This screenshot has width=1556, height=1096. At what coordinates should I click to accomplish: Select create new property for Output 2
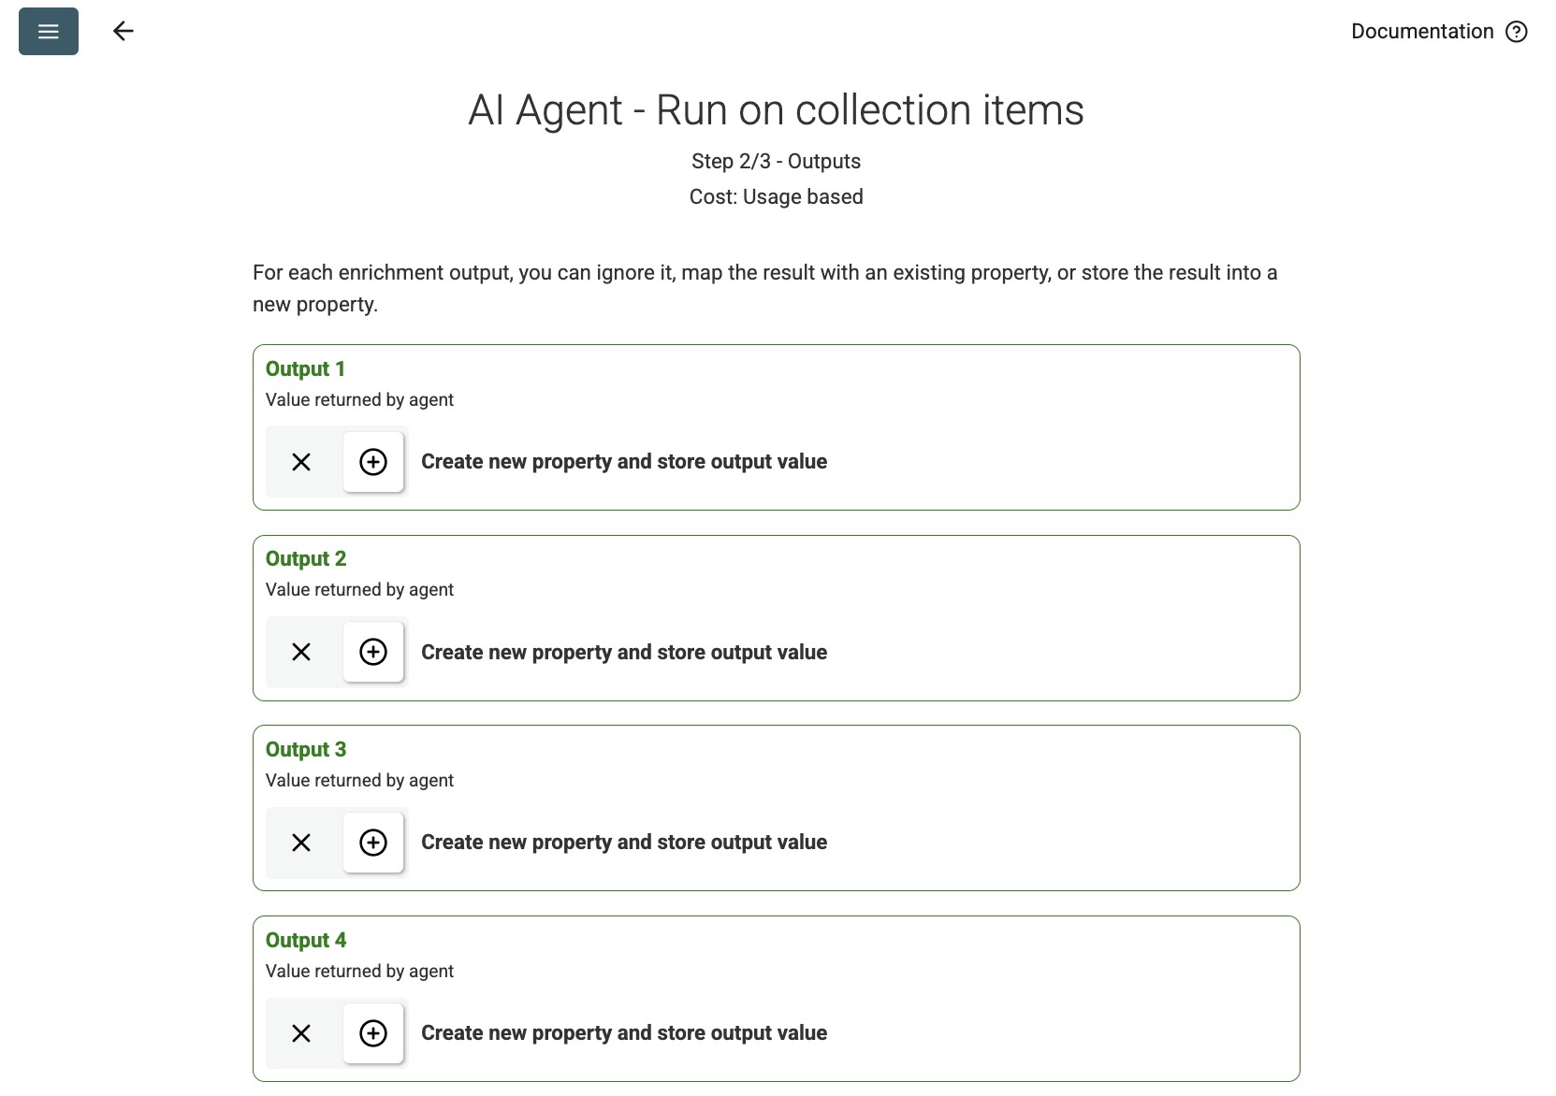(373, 652)
